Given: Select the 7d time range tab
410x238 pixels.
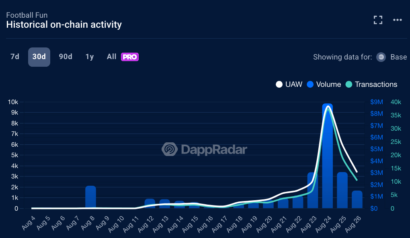Looking at the screenshot, I should point(15,57).
